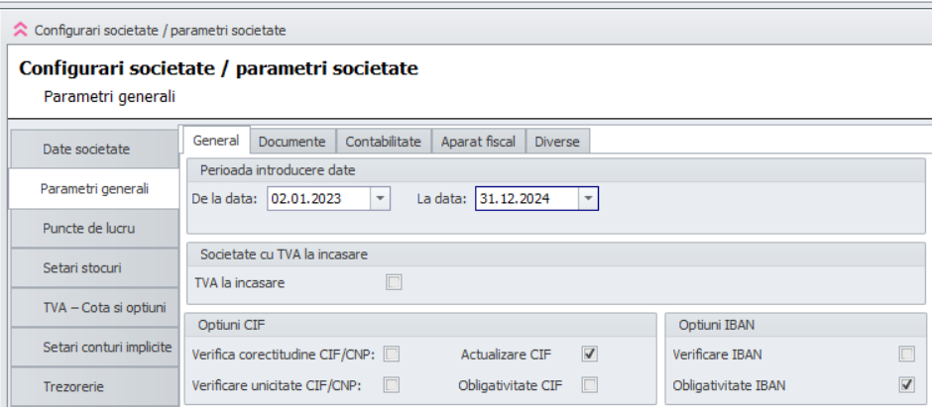Image resolution: width=932 pixels, height=407 pixels.
Task: Open the Contabilitate tab
Action: click(x=383, y=142)
